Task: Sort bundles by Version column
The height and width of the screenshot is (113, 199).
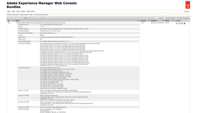Action: pyautogui.click(x=145, y=20)
